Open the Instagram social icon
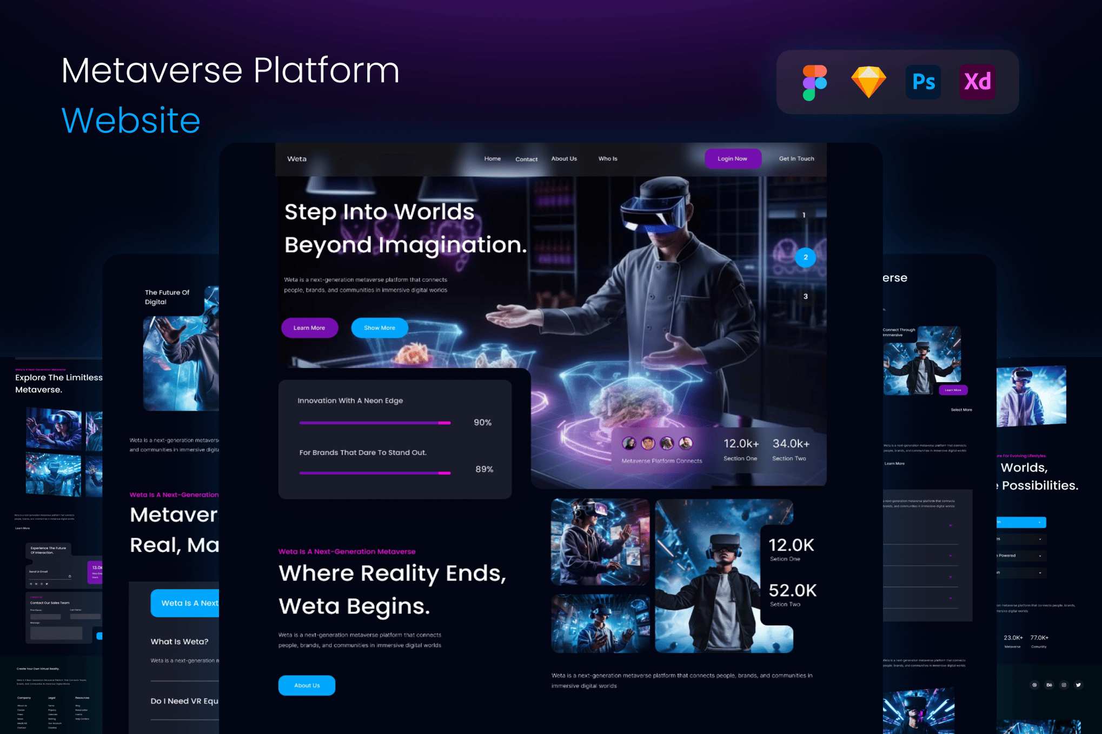 click(x=1064, y=685)
